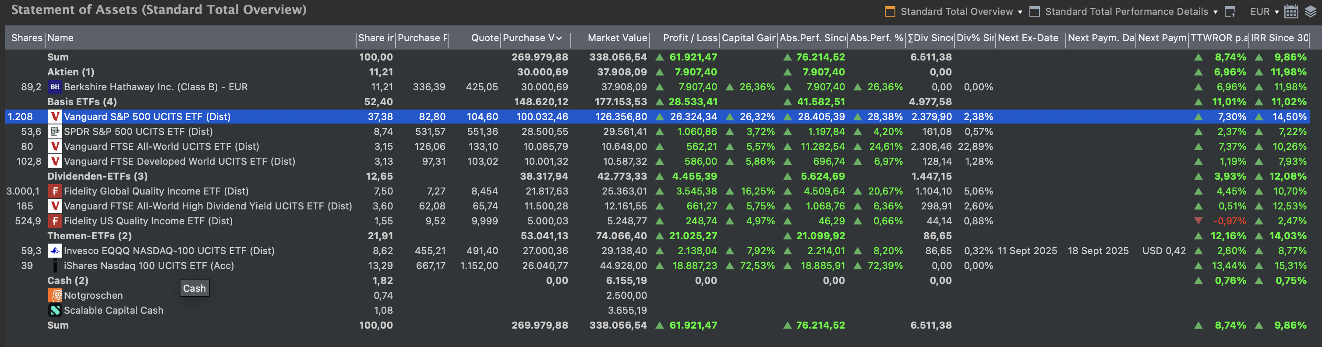
Task: Click the Profit / Loss column header
Action: (x=690, y=38)
